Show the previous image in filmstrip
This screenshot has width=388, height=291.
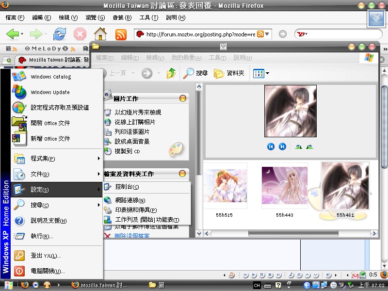271,146
